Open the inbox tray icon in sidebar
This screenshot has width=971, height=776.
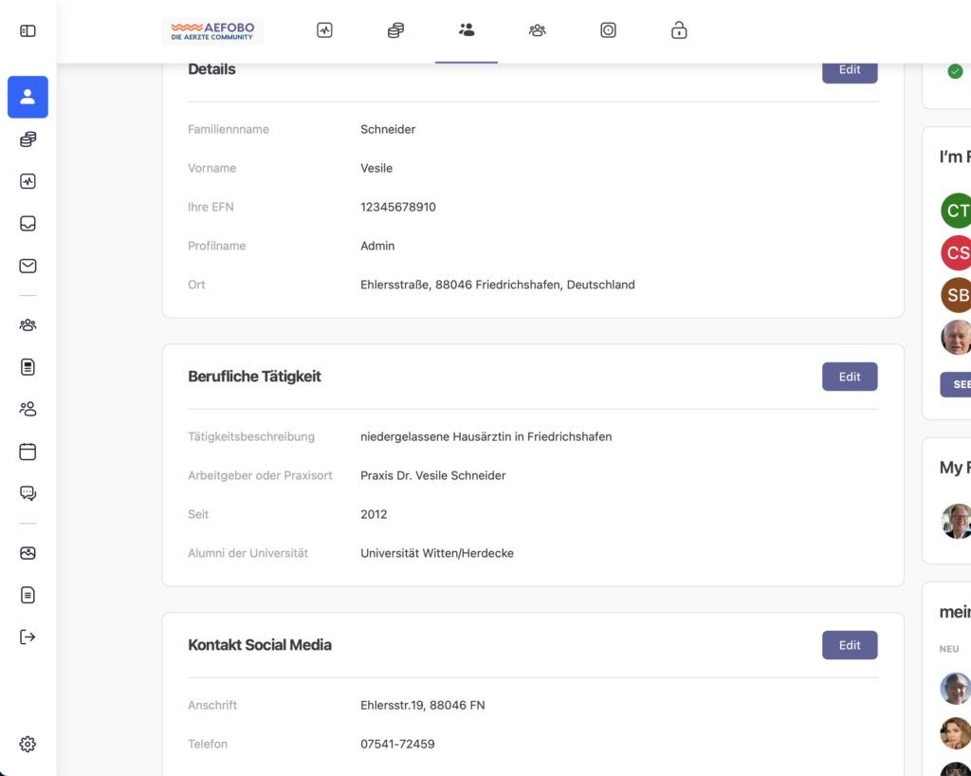[27, 224]
